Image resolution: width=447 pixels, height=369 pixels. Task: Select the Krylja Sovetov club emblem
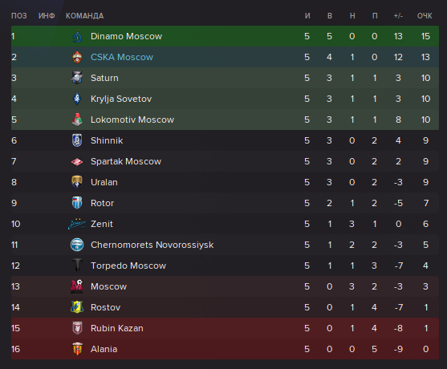point(77,99)
